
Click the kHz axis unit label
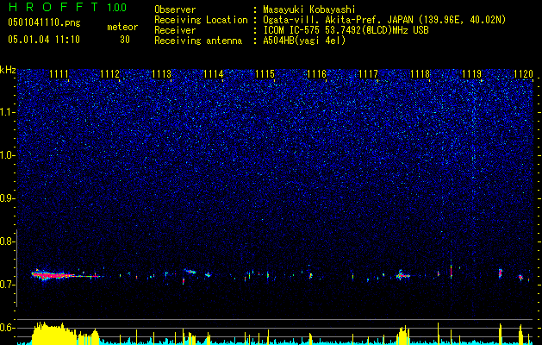click(x=8, y=70)
